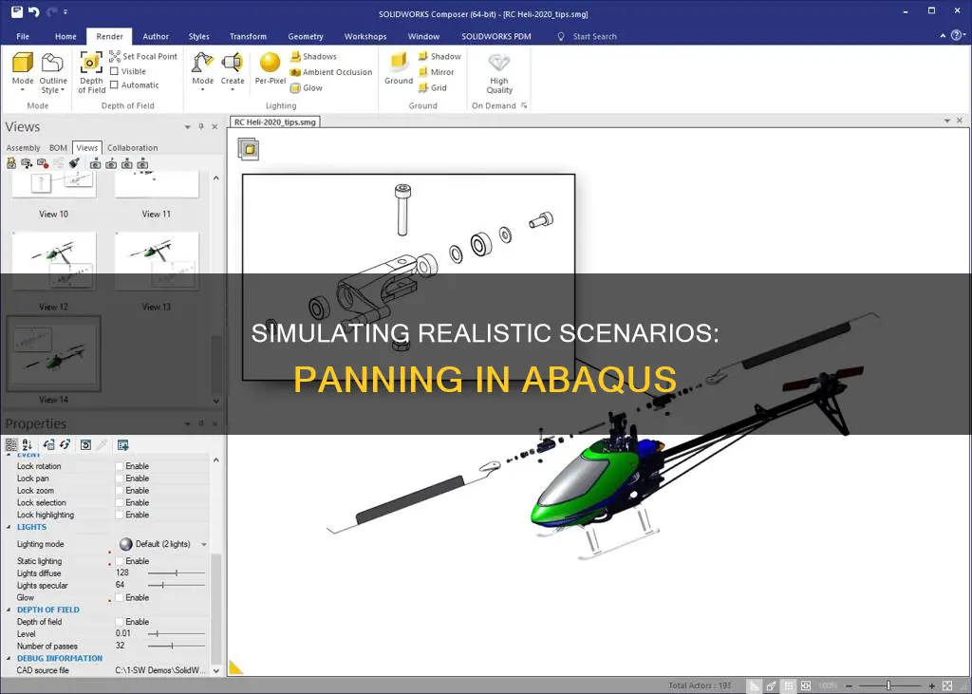Toggle ground Grid option
Viewport: 972px width, 694px height.
coord(433,88)
